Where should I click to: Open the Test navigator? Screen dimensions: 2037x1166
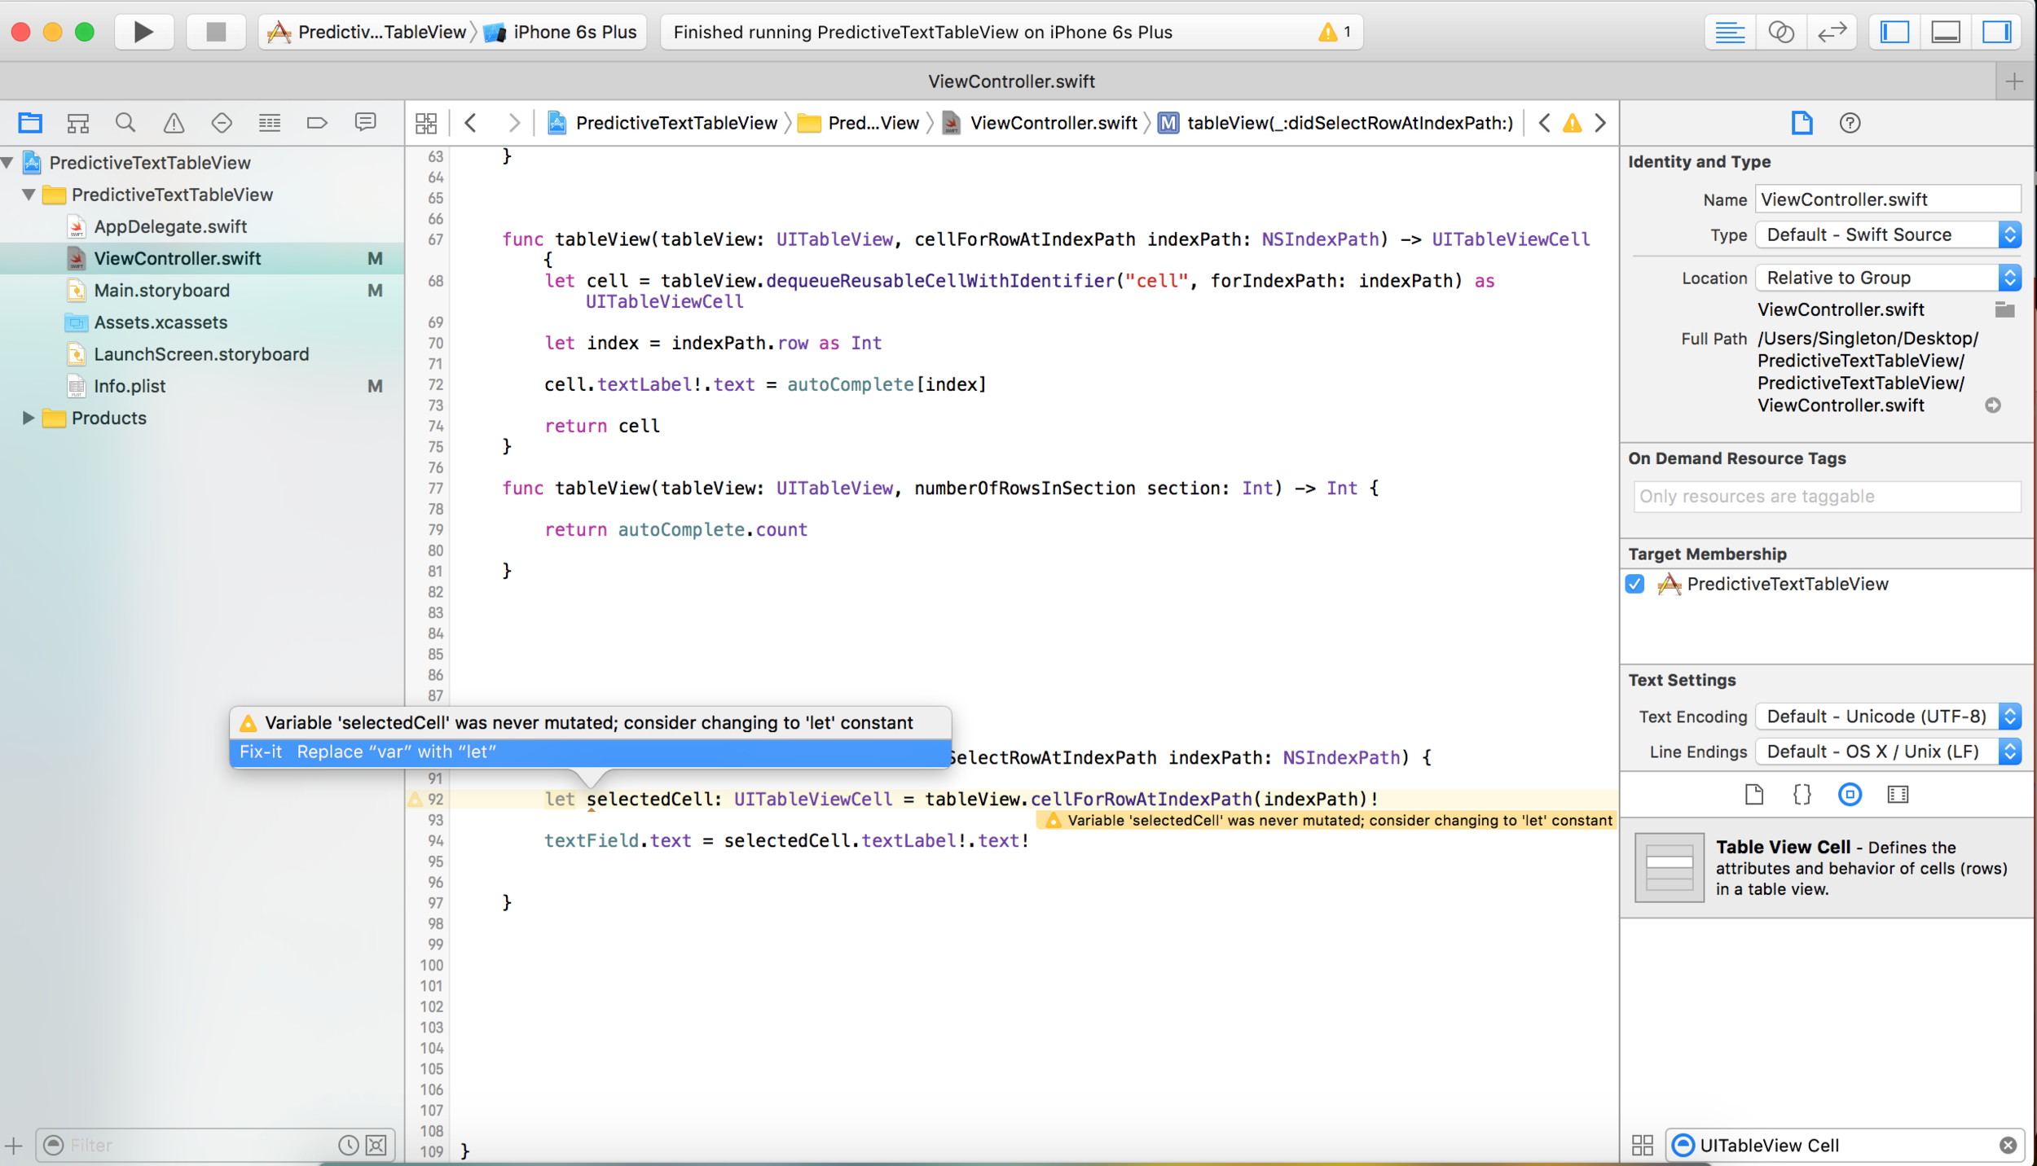point(222,123)
